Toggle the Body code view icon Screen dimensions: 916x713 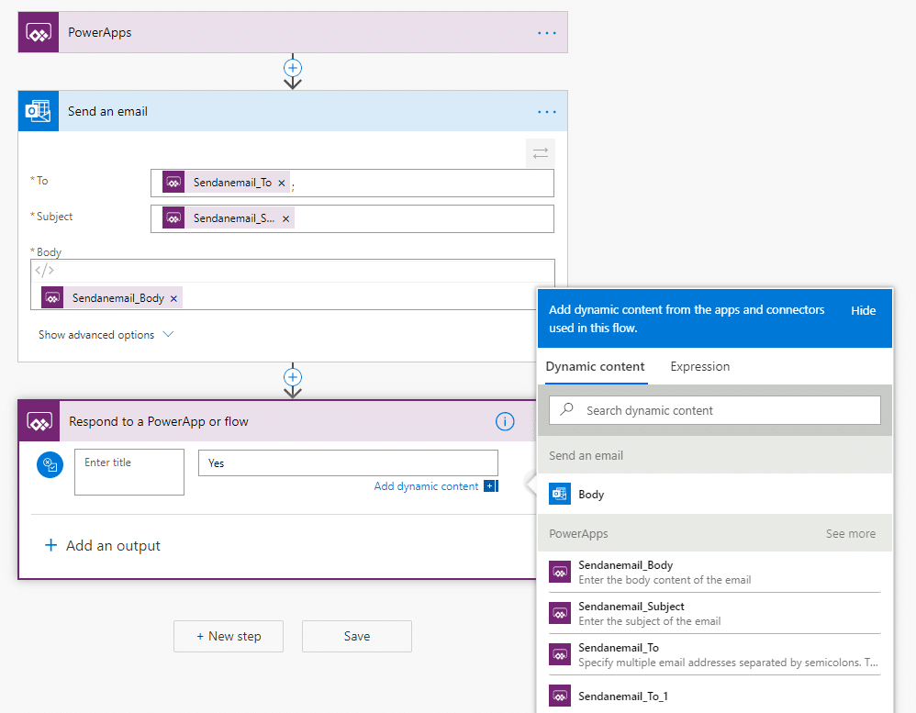(44, 270)
